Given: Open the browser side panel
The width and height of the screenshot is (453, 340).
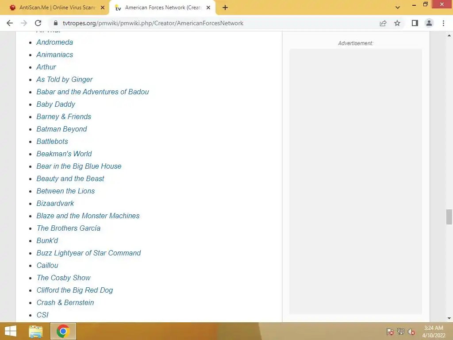Looking at the screenshot, I should pyautogui.click(x=415, y=23).
